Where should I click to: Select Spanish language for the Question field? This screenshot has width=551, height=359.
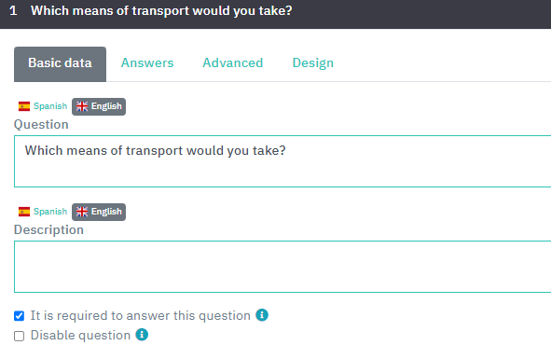point(43,106)
